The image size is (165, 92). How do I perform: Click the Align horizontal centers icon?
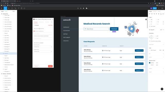click(x=152, y=14)
